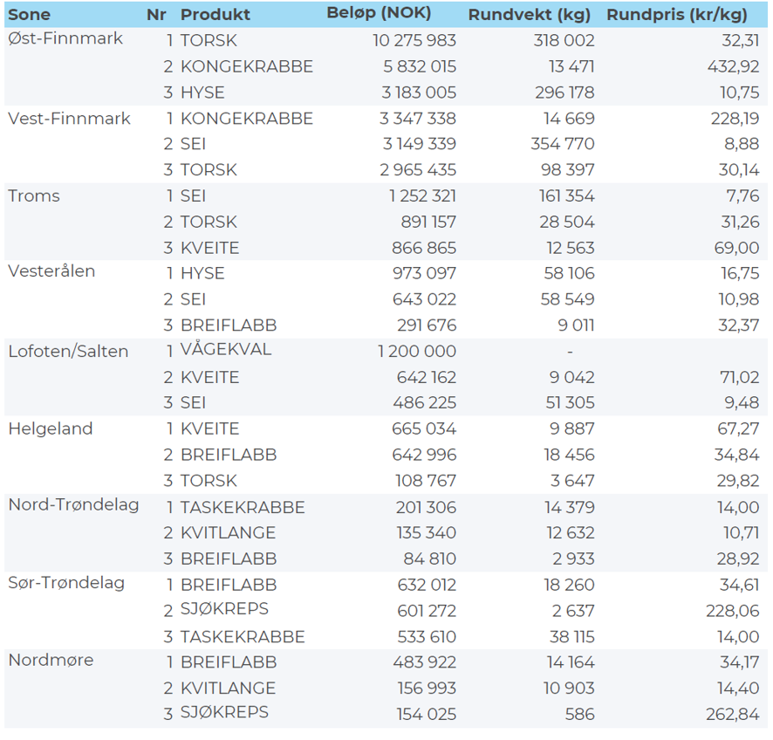Click the Vest-Finnmark zone label
773x740 pixels.
[x=69, y=118]
